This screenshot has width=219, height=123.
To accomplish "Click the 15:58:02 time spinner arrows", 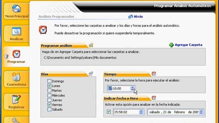I will point(141,112).
